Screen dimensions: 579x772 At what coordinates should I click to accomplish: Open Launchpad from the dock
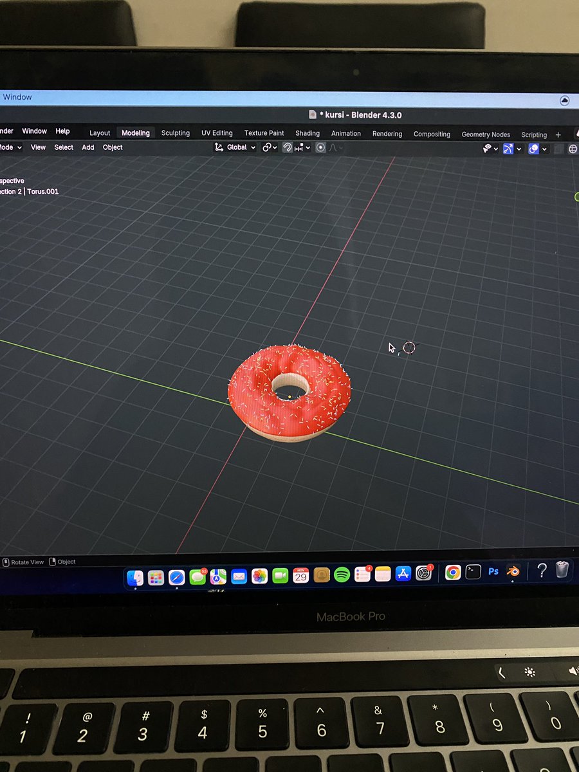pyautogui.click(x=156, y=577)
